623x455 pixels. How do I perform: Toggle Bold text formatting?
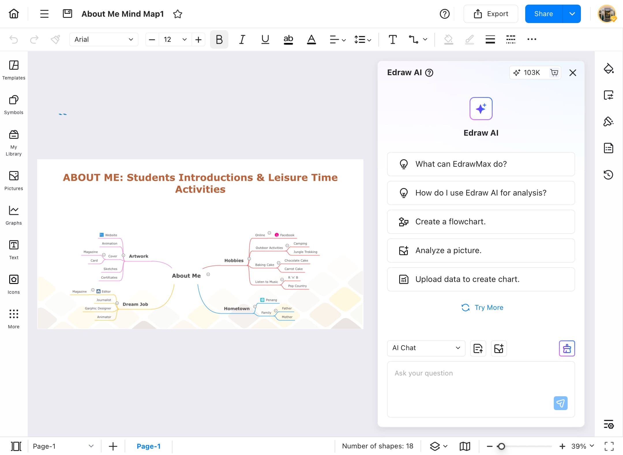click(x=219, y=39)
